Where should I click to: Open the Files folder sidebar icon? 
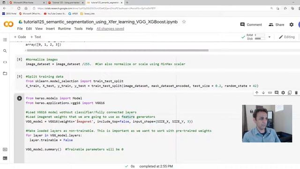point(5,73)
